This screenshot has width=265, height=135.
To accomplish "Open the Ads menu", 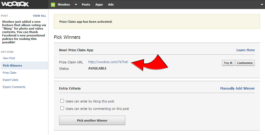I will 111,4.
